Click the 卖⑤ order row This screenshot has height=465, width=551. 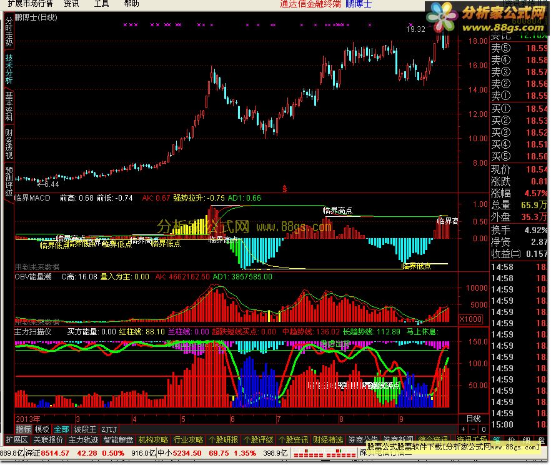coord(519,48)
